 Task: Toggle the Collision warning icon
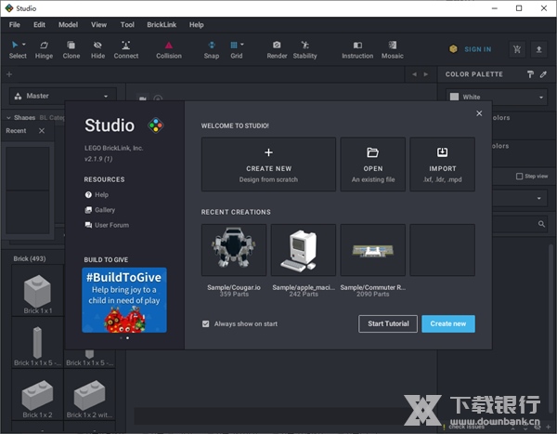169,46
